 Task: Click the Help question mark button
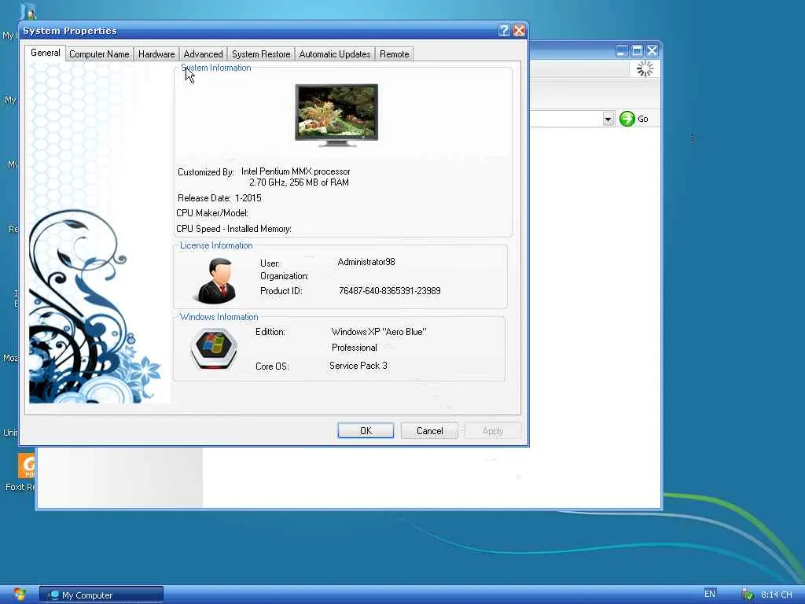click(504, 31)
